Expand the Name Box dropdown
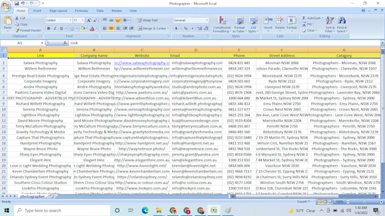 (x=42, y=43)
